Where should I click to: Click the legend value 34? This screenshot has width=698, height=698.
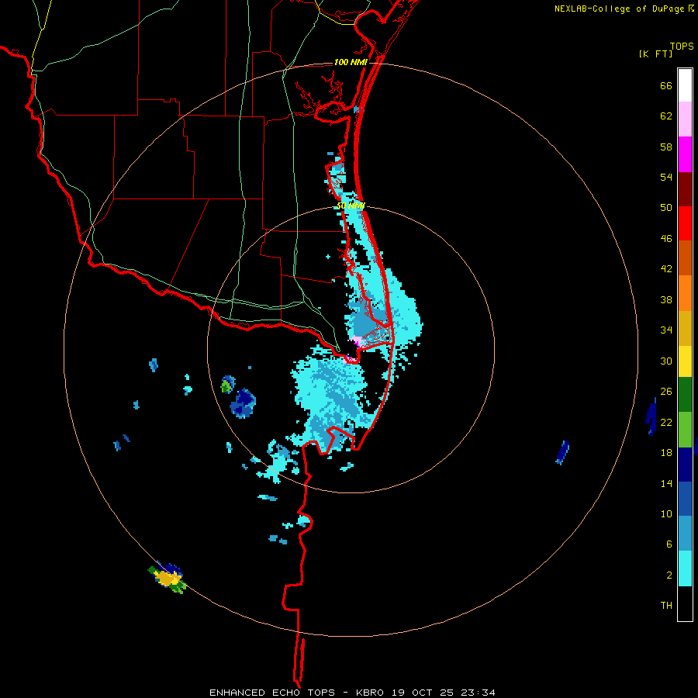coord(666,330)
